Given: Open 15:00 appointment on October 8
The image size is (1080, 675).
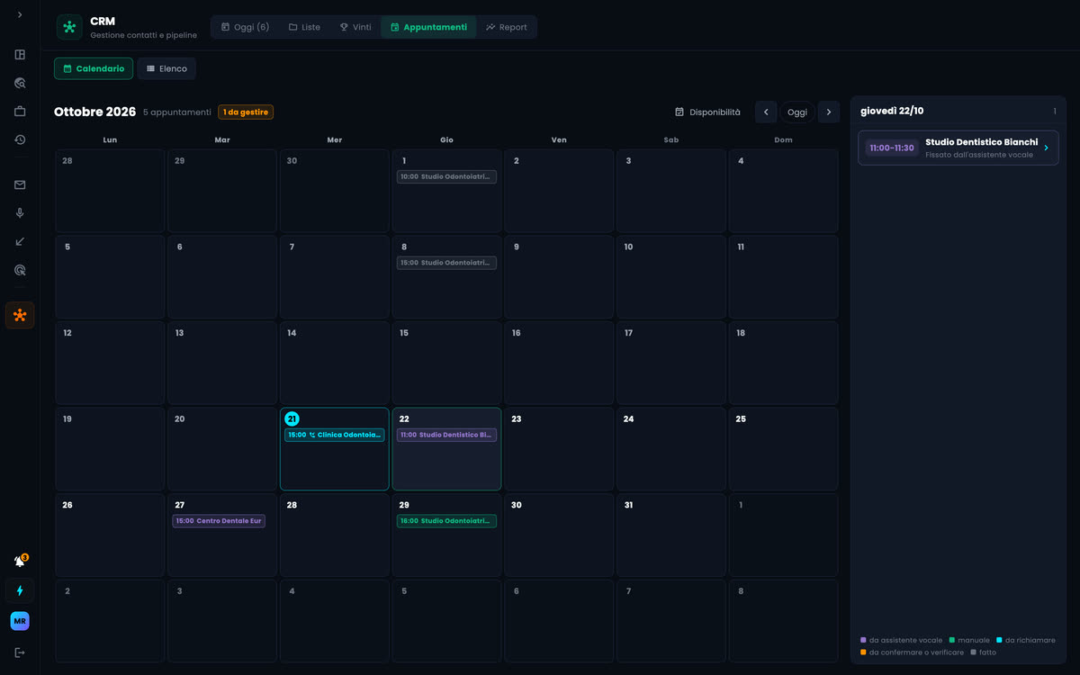Looking at the screenshot, I should pyautogui.click(x=446, y=263).
